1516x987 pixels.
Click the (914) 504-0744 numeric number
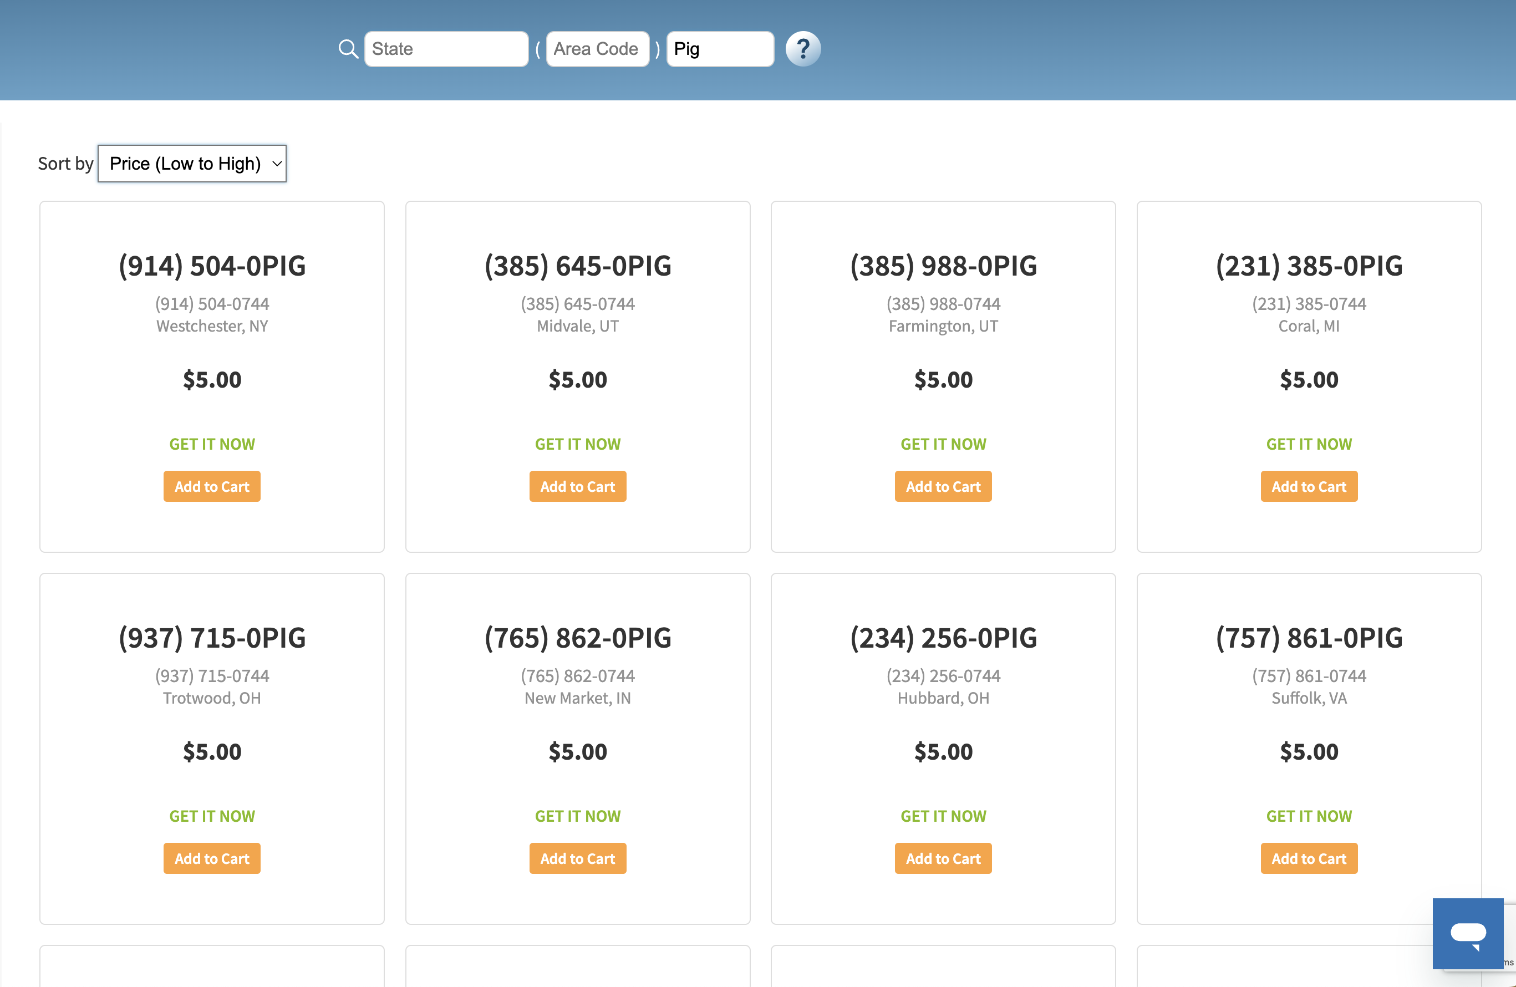pos(212,304)
